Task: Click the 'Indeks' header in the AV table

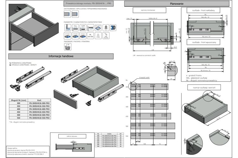Action: pyautogui.click(x=109, y=134)
